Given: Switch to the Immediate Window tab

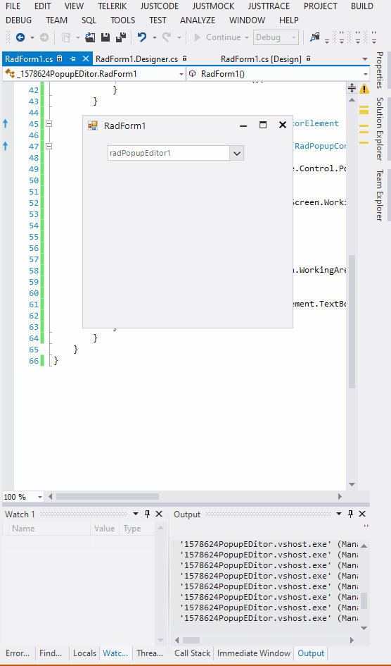Looking at the screenshot, I should [254, 653].
